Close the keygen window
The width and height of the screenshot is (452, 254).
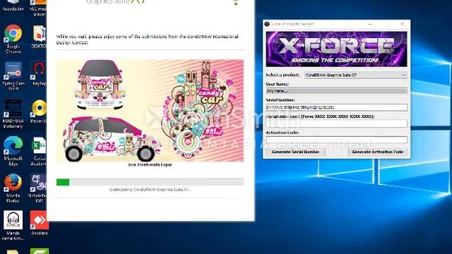(x=402, y=24)
